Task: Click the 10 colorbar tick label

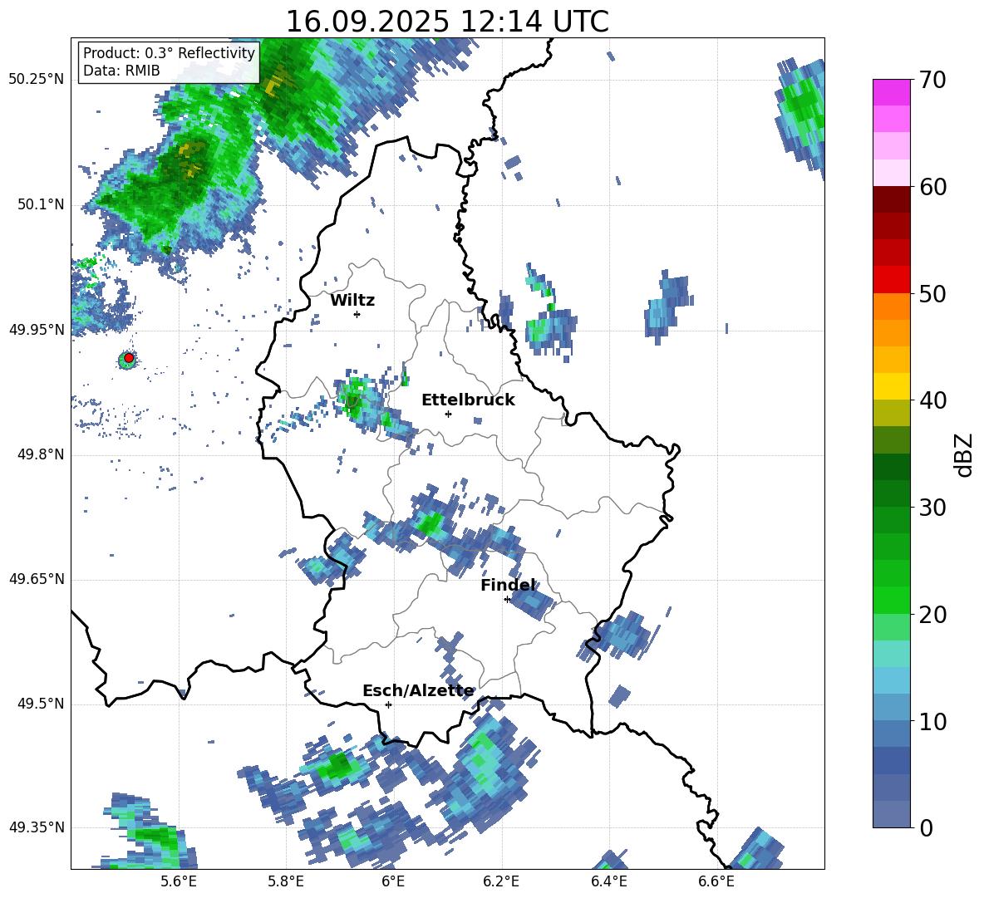Action: click(932, 721)
